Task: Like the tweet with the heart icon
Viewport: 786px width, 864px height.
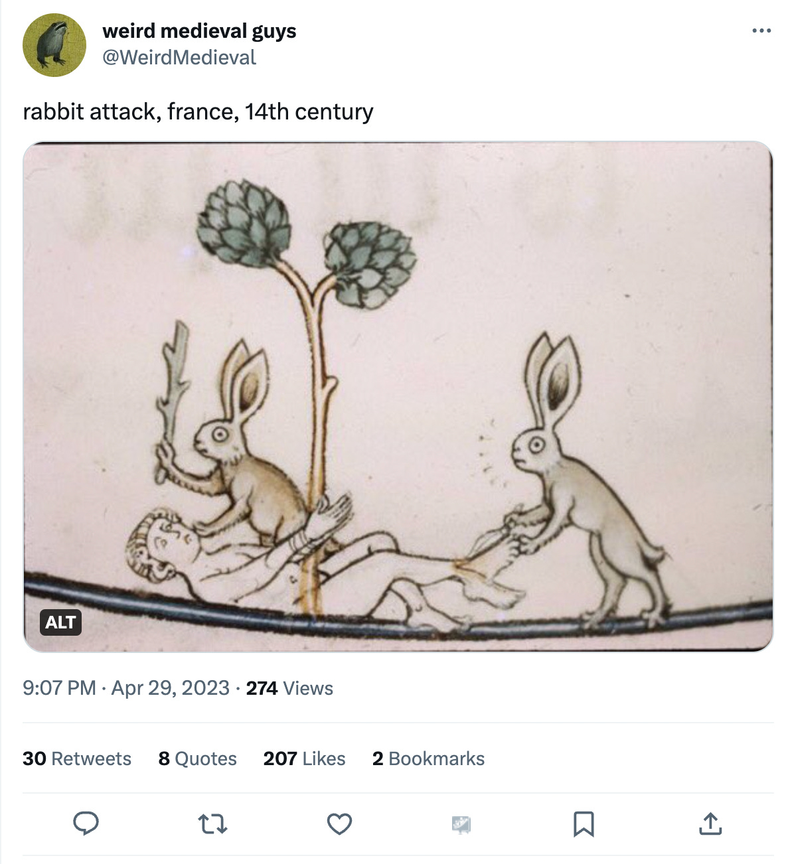Action: [339, 824]
